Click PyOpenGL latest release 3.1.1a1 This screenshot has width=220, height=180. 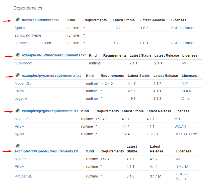click(156, 176)
